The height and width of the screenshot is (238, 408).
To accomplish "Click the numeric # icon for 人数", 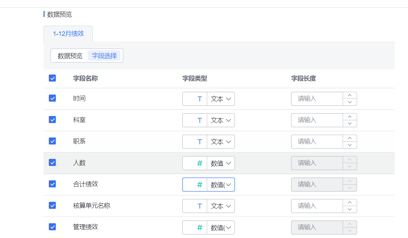I will click(x=199, y=163).
